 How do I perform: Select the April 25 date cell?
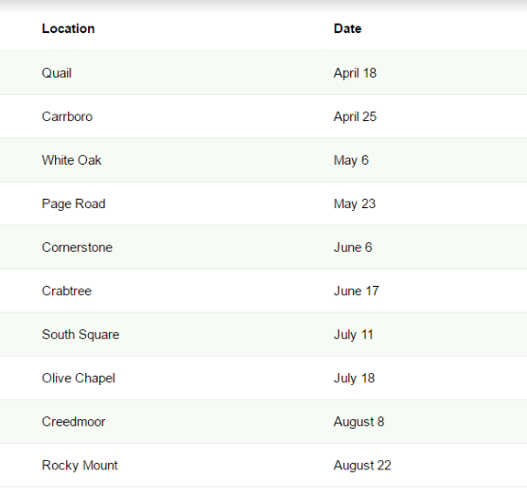[355, 116]
